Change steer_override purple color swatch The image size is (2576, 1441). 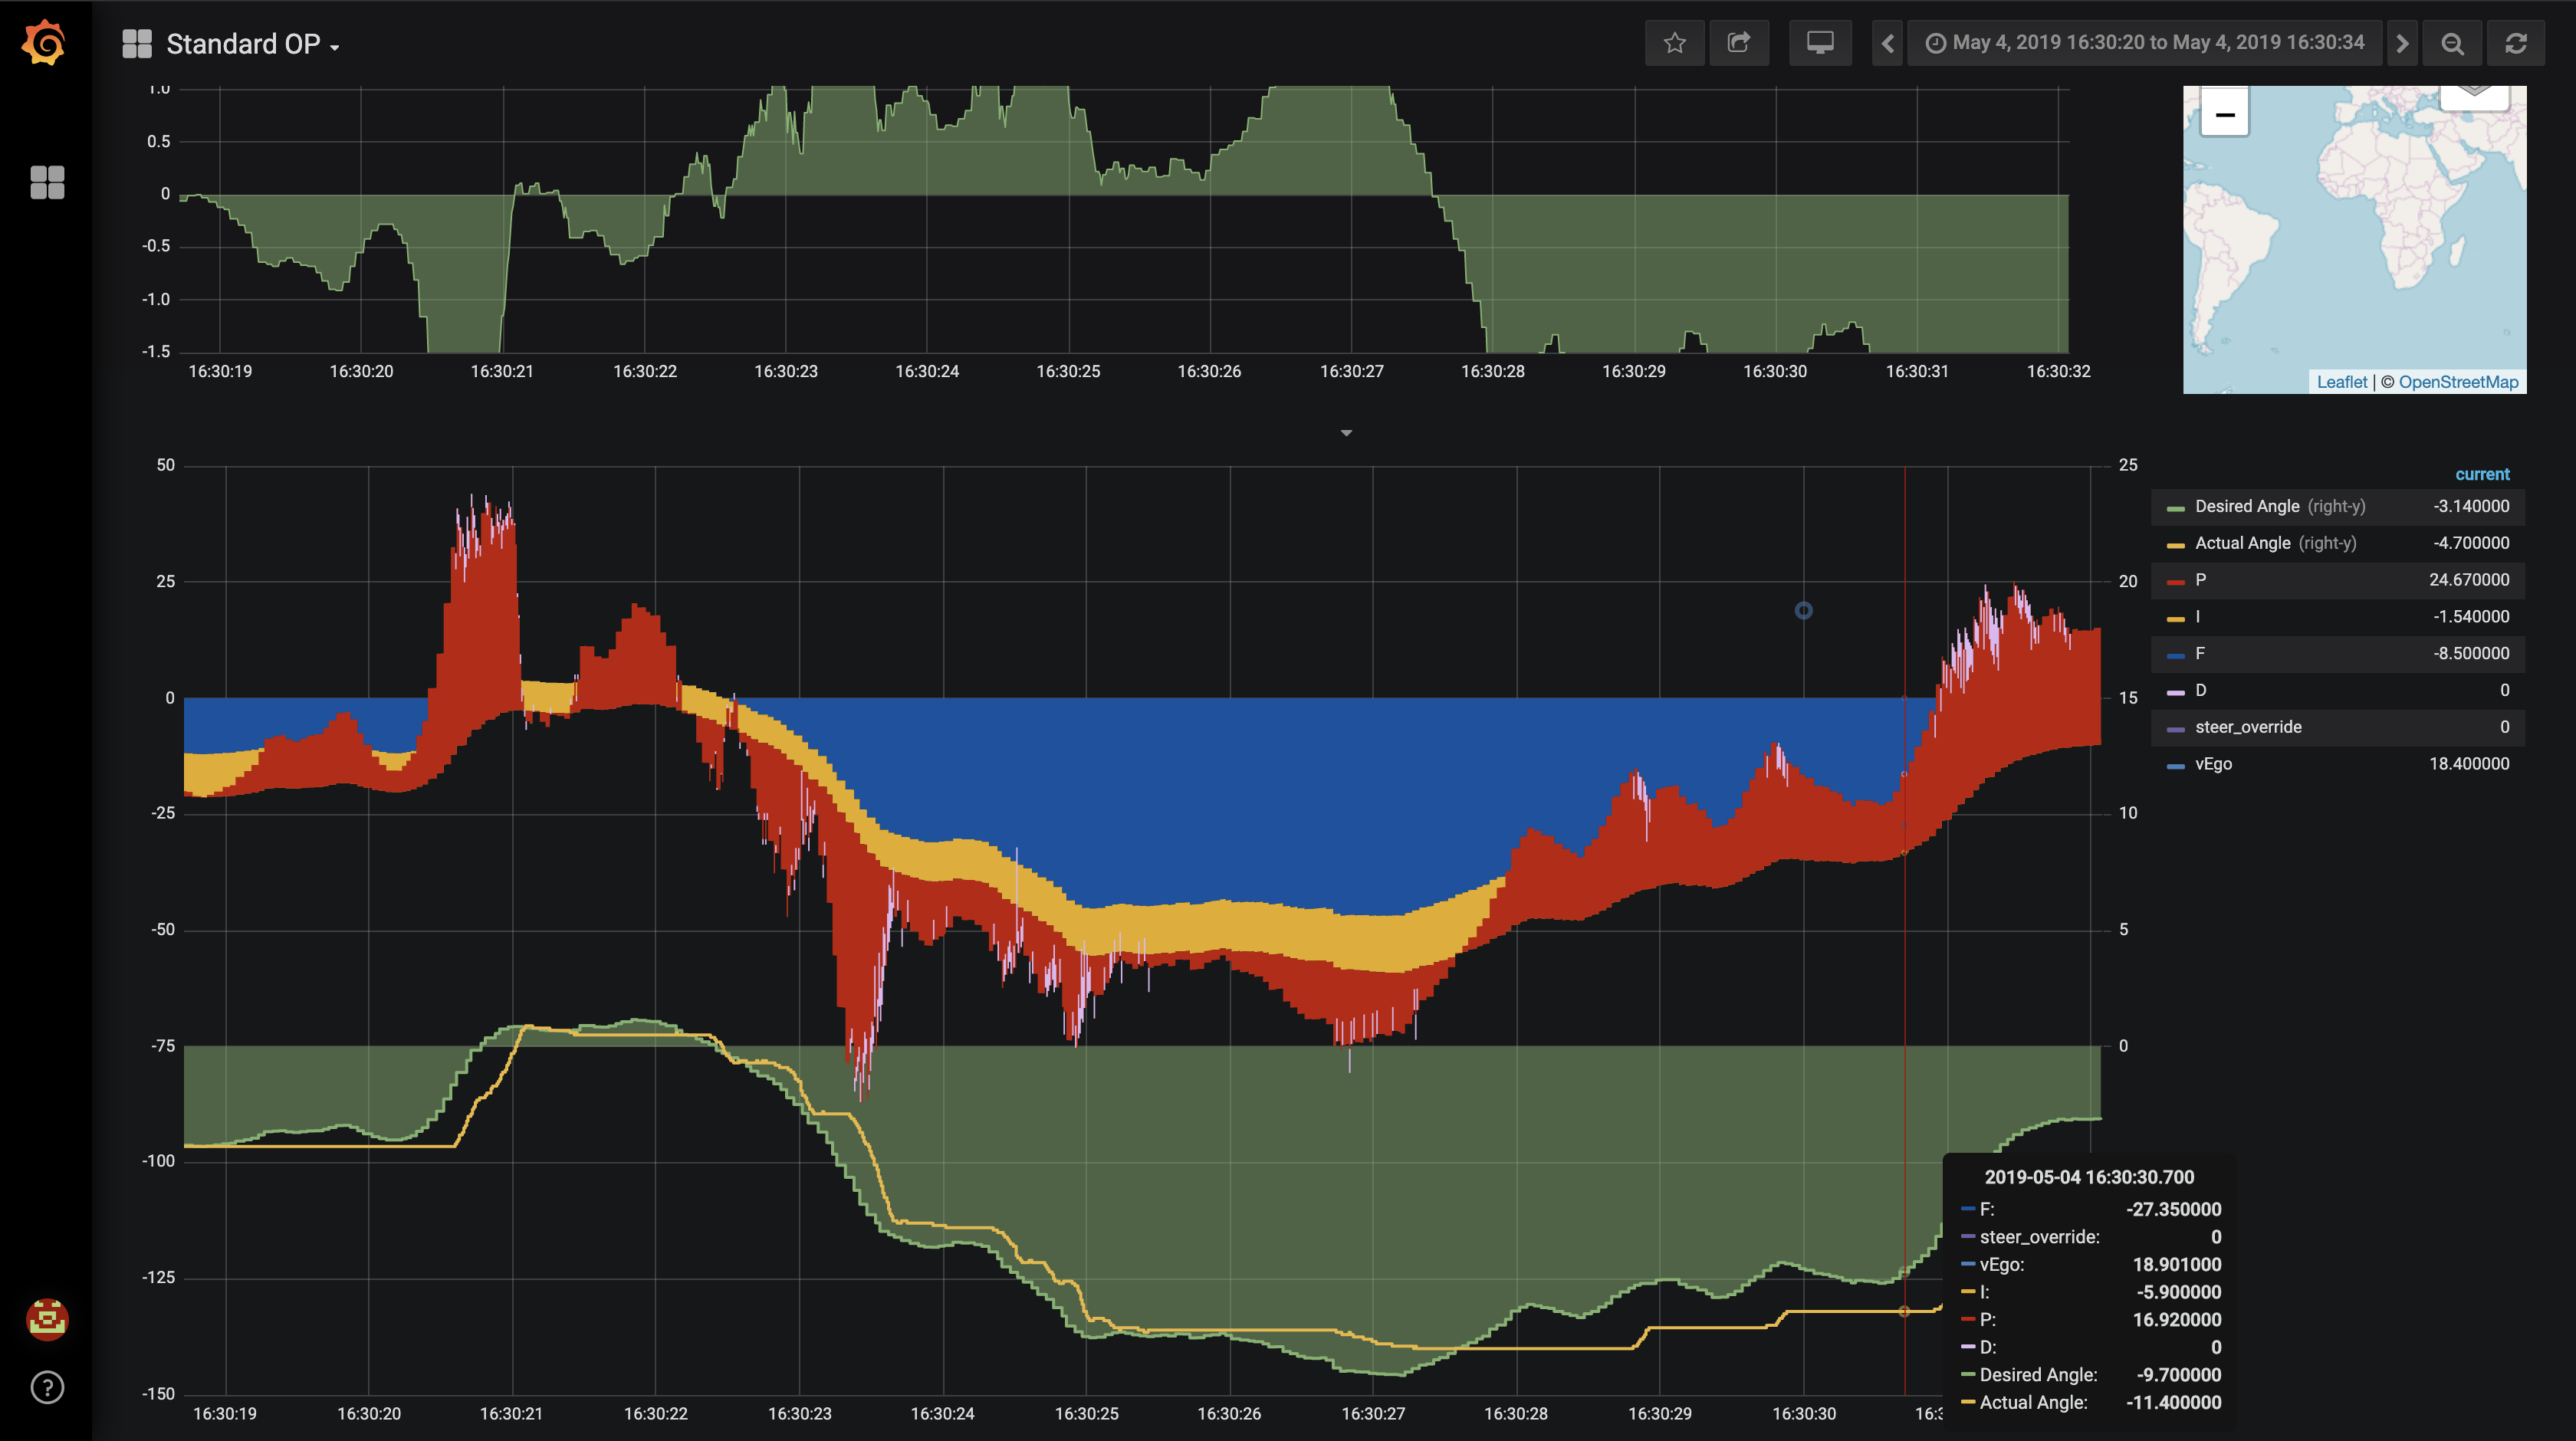pyautogui.click(x=2175, y=730)
